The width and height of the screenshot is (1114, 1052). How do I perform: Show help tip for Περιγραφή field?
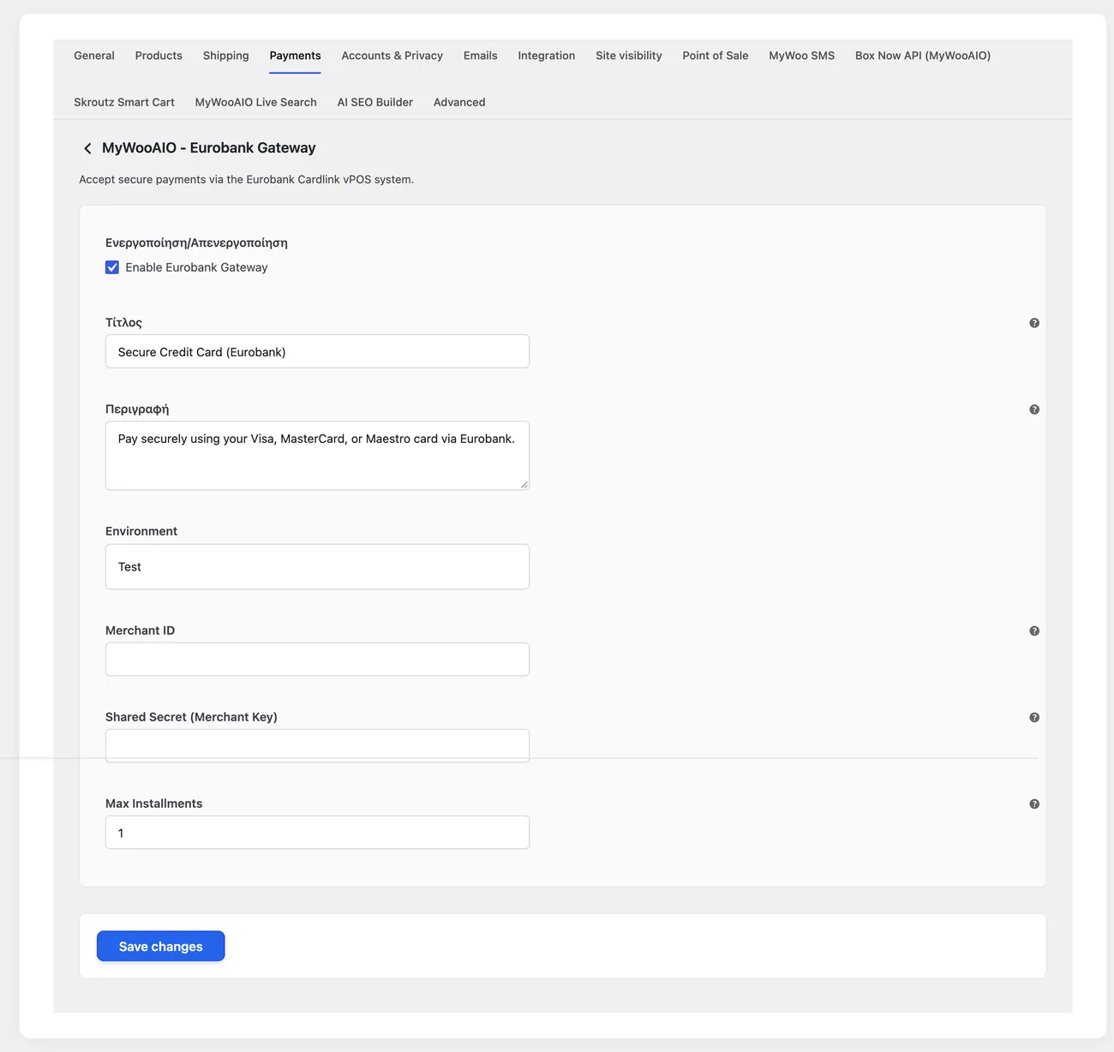click(1034, 409)
